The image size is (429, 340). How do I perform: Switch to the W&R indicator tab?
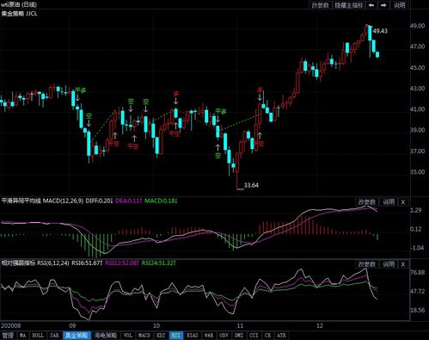pos(209,336)
